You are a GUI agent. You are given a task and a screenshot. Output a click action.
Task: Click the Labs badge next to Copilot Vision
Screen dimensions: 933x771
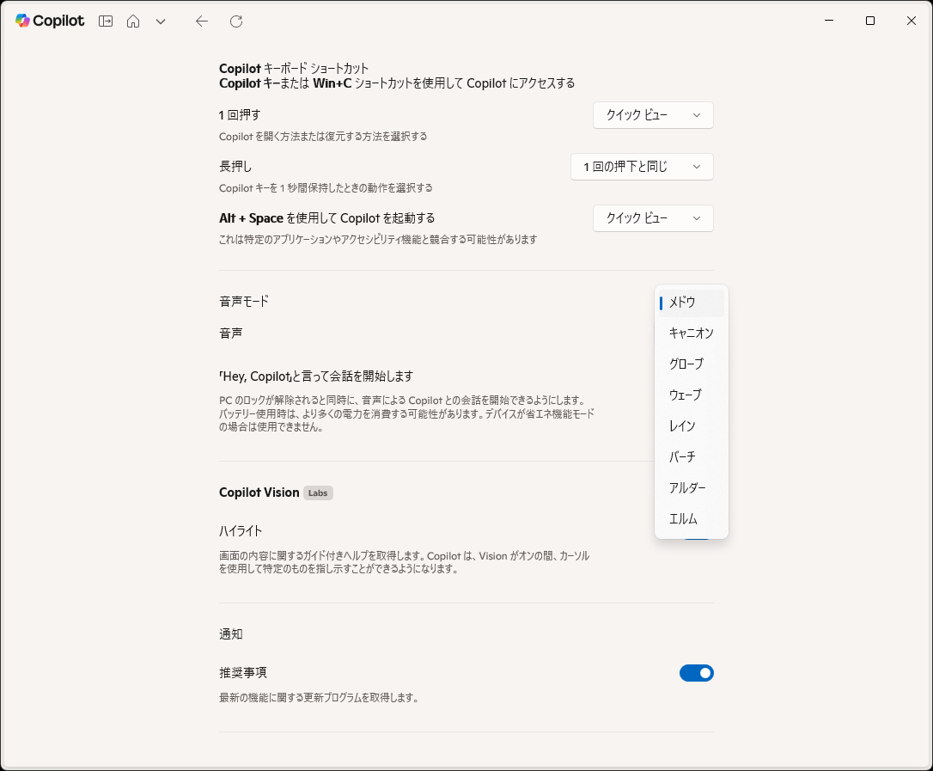tap(318, 493)
